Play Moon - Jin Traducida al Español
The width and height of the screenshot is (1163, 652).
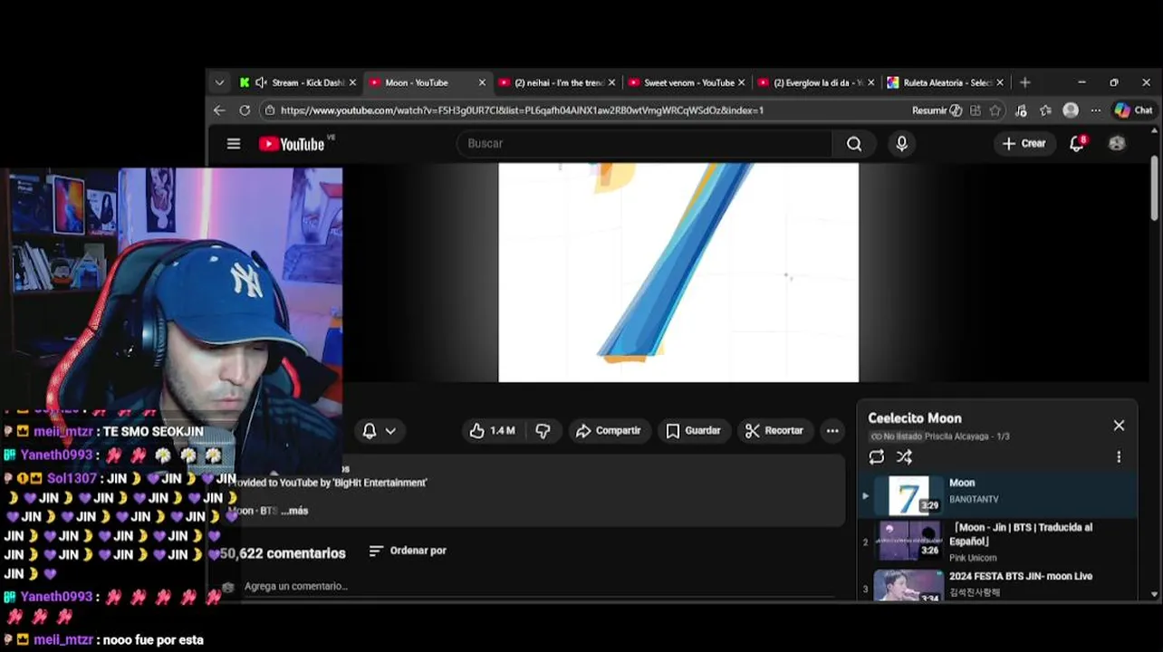[996, 542]
